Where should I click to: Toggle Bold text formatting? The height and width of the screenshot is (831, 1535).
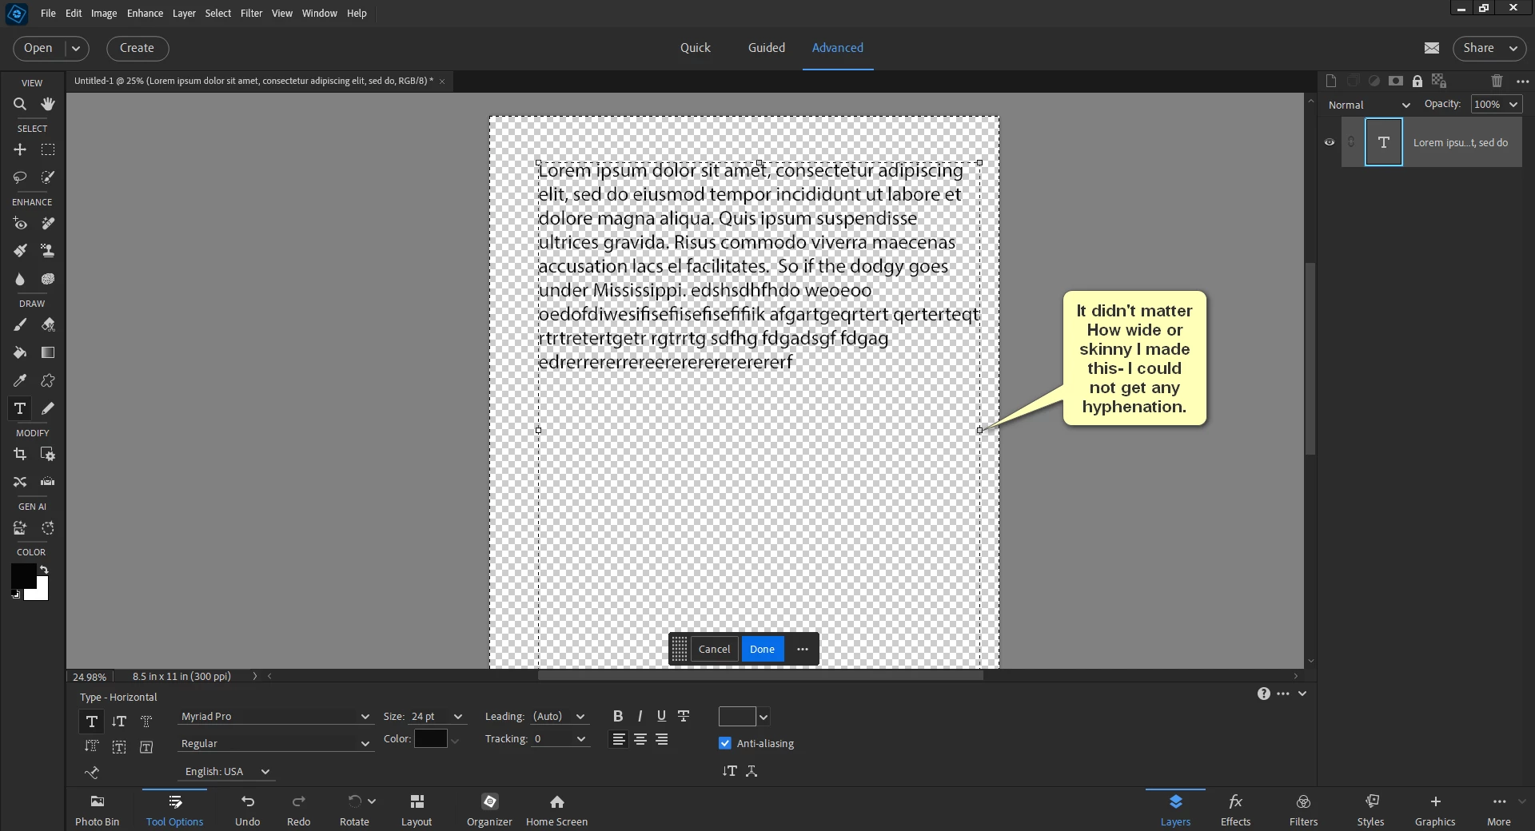(618, 716)
